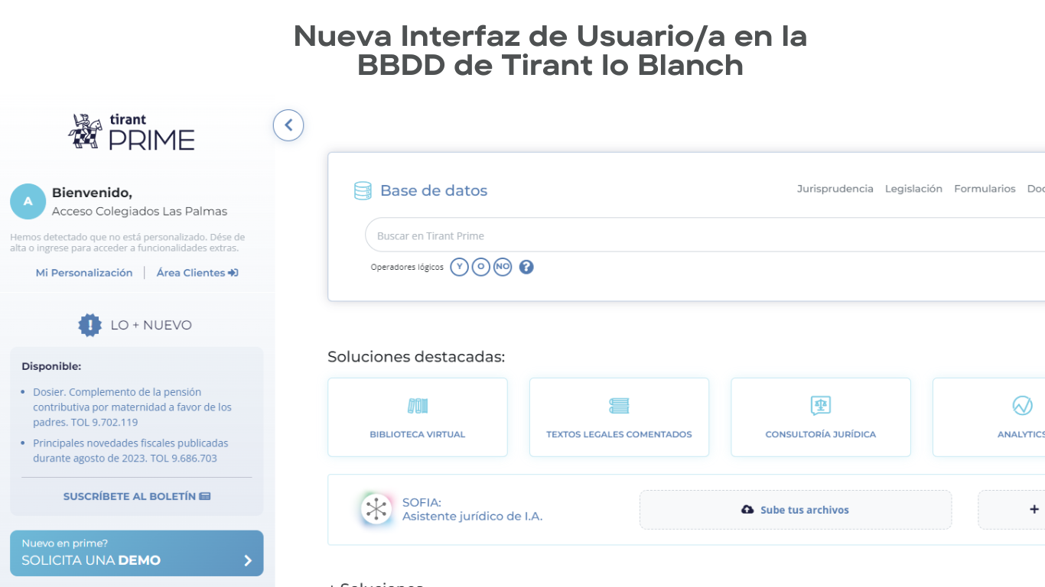Click the Acceso Colegiados Las Palmas text
Viewport: 1045px width, 587px height.
coord(139,212)
